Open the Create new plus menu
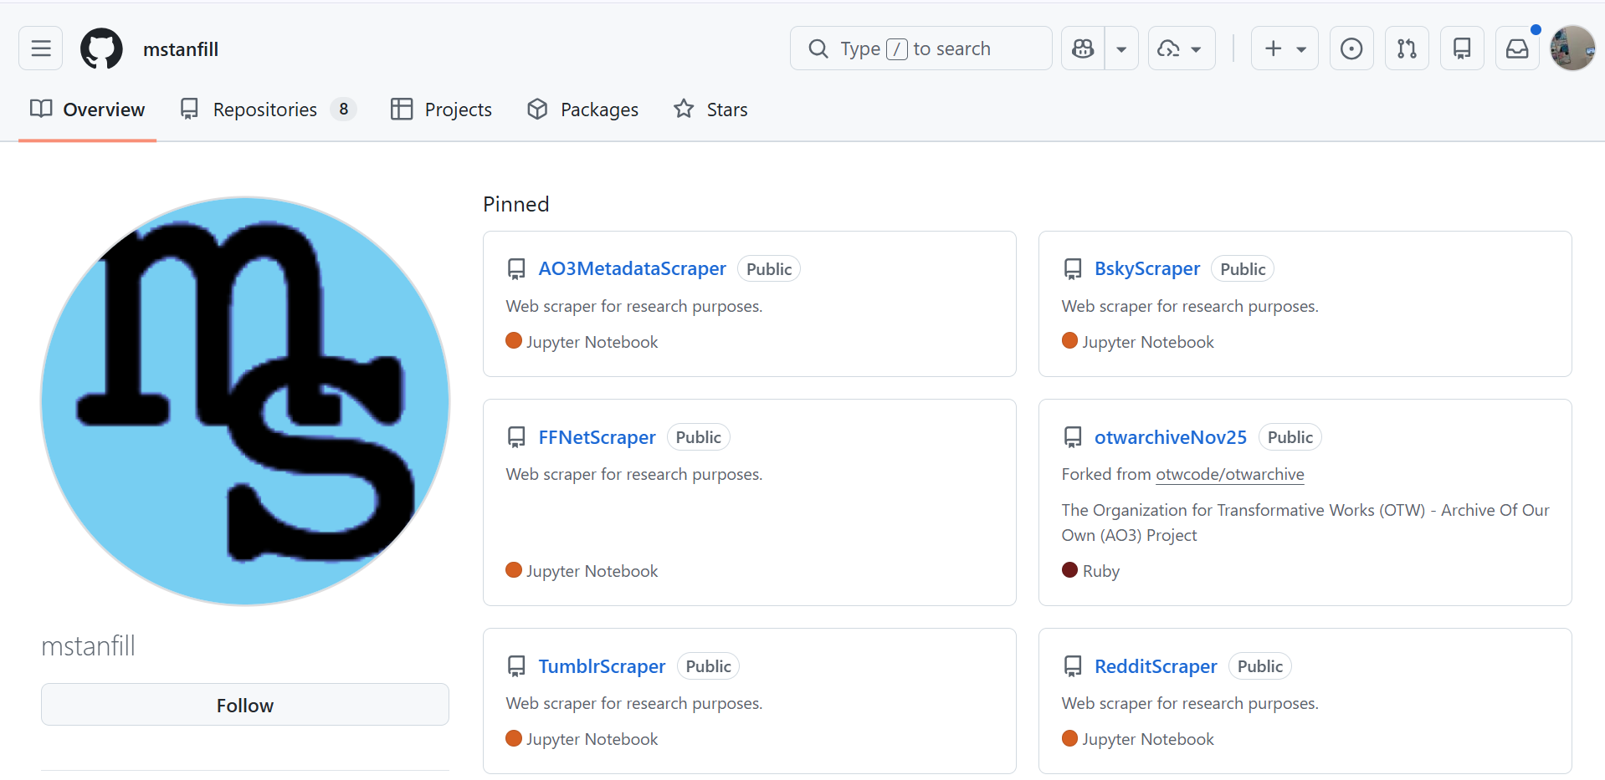 click(1285, 48)
